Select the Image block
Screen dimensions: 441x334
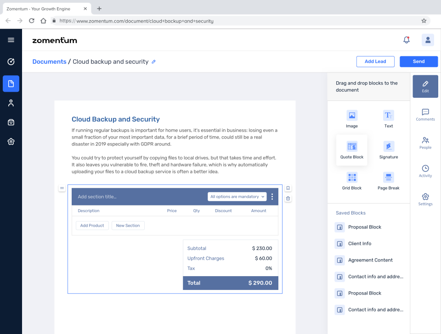coord(352,119)
